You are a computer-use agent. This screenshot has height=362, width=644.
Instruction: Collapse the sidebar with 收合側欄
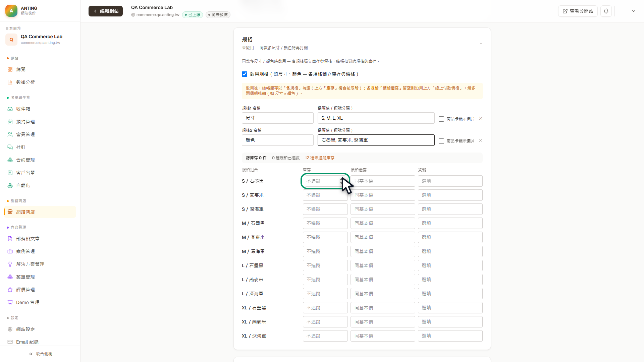(40, 354)
